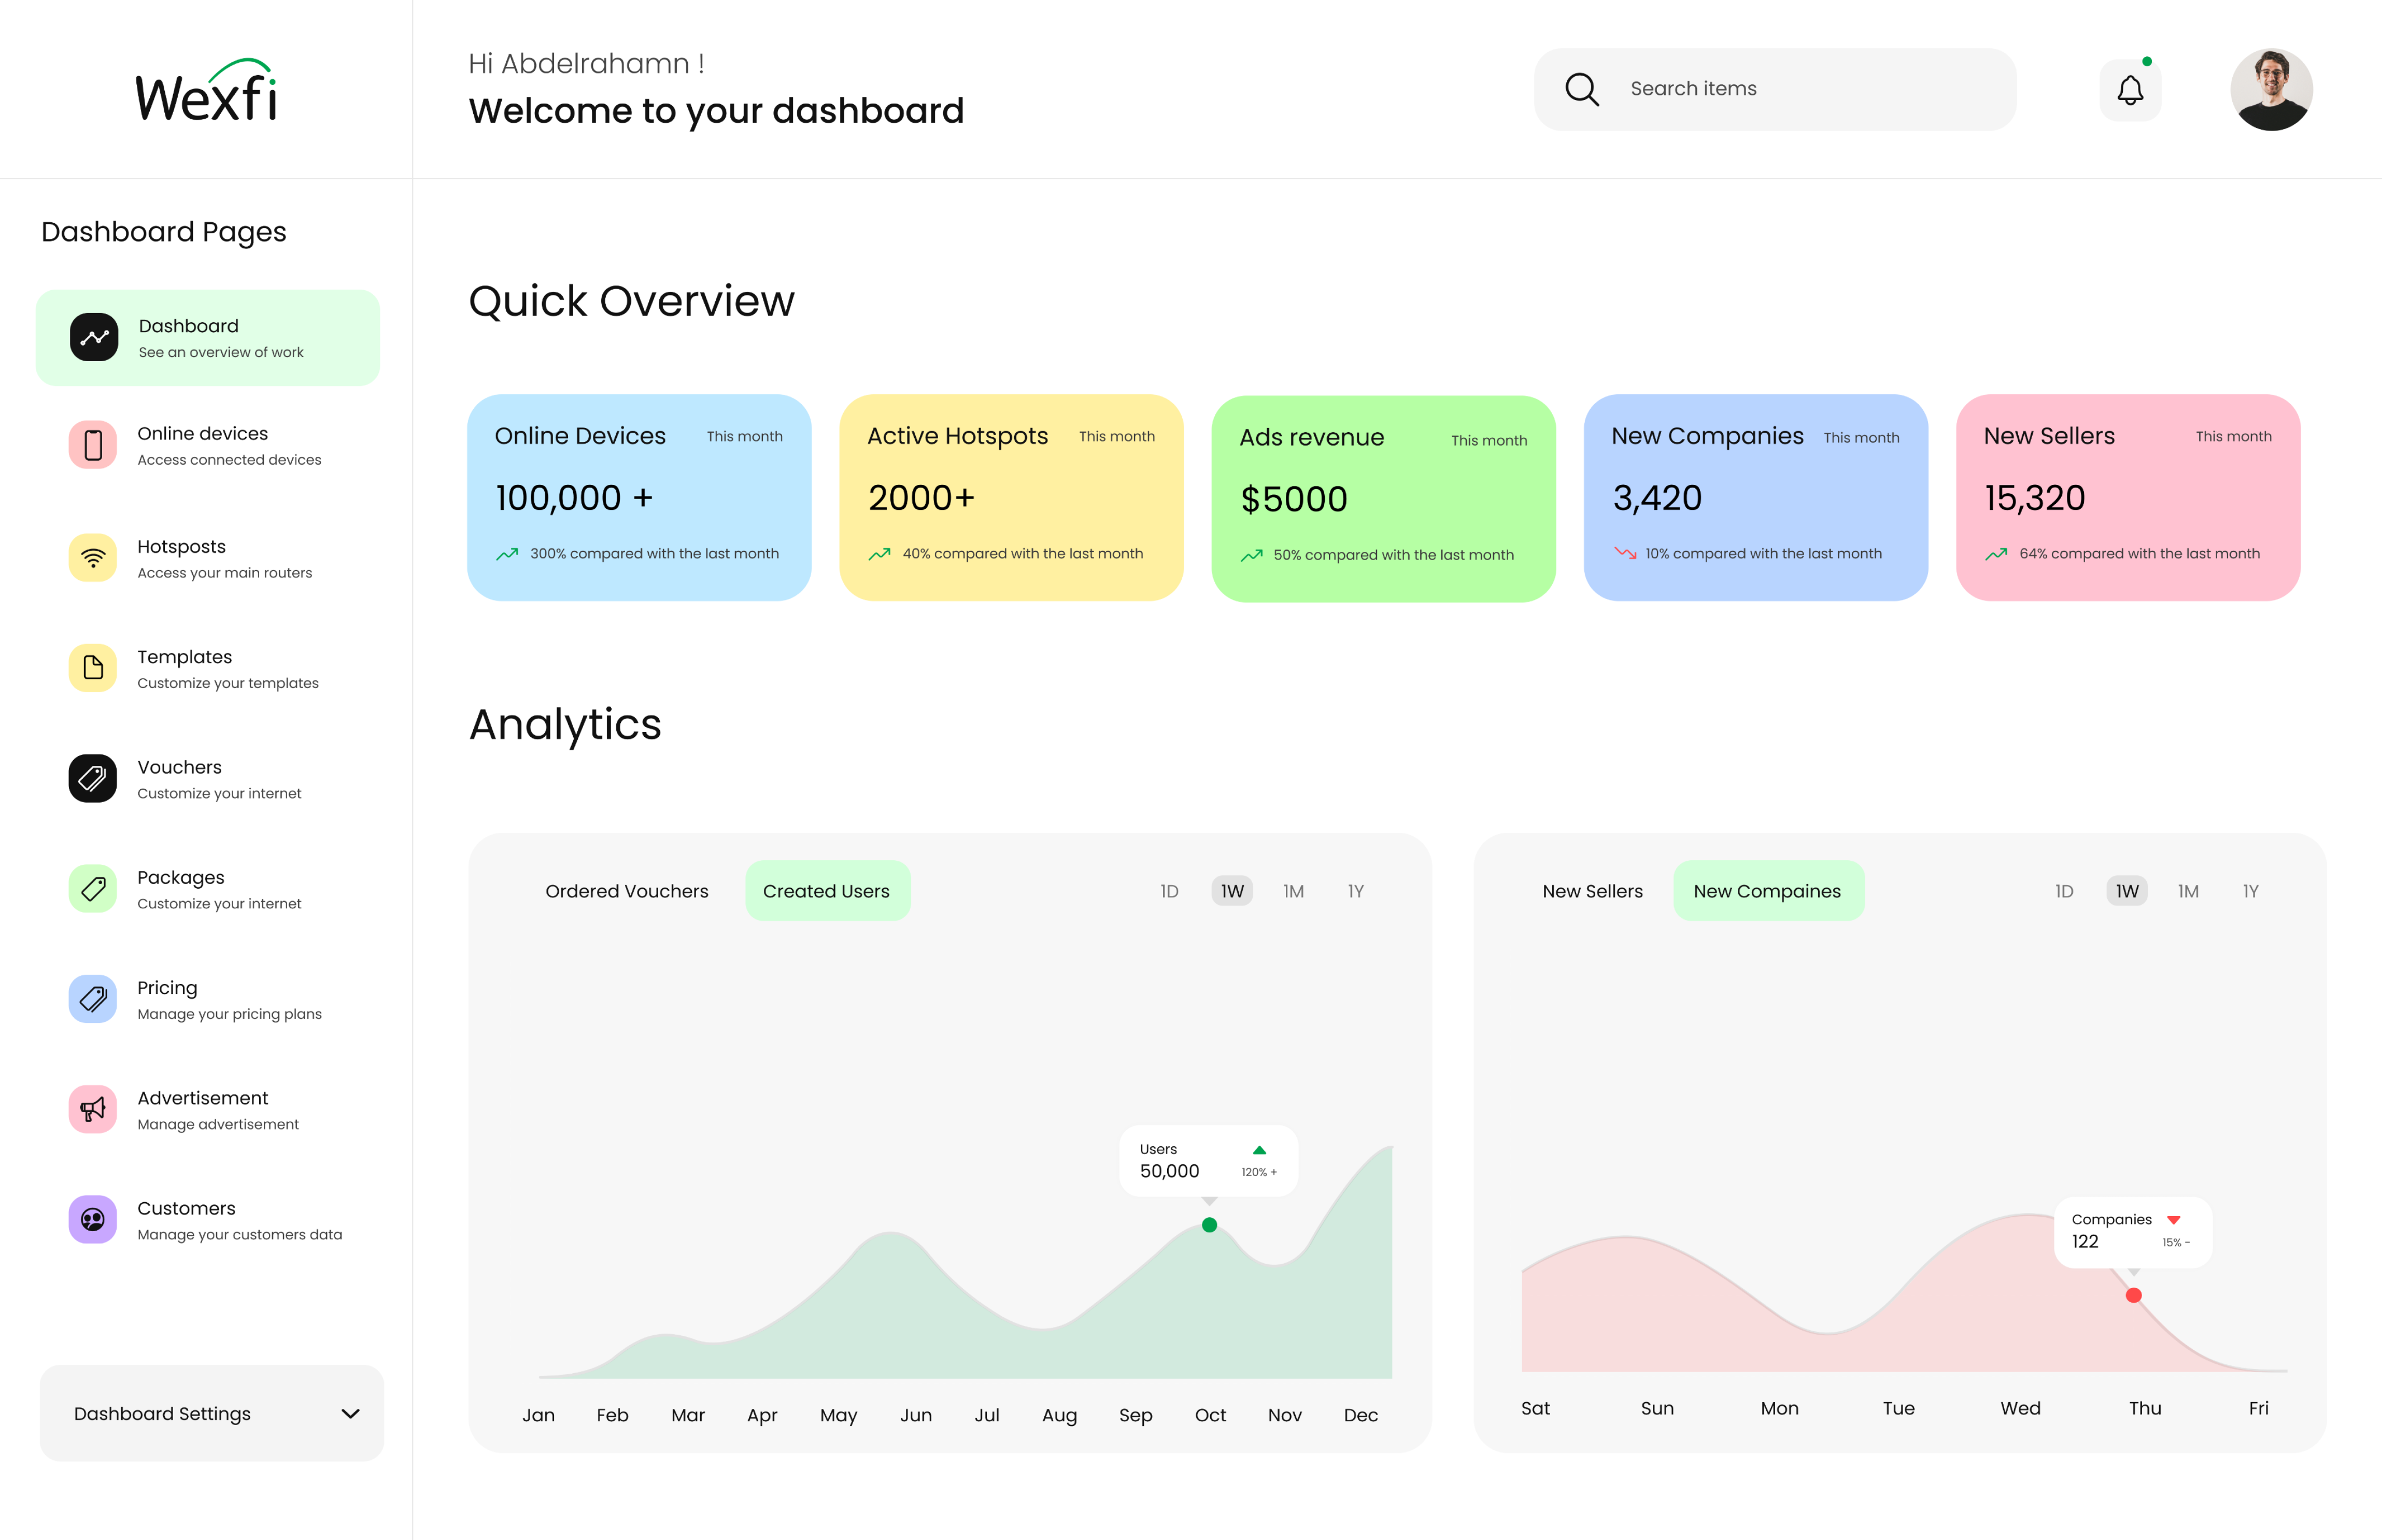Select 1M range on users chart
Screen dimensions: 2382x1540
[x=1293, y=891]
